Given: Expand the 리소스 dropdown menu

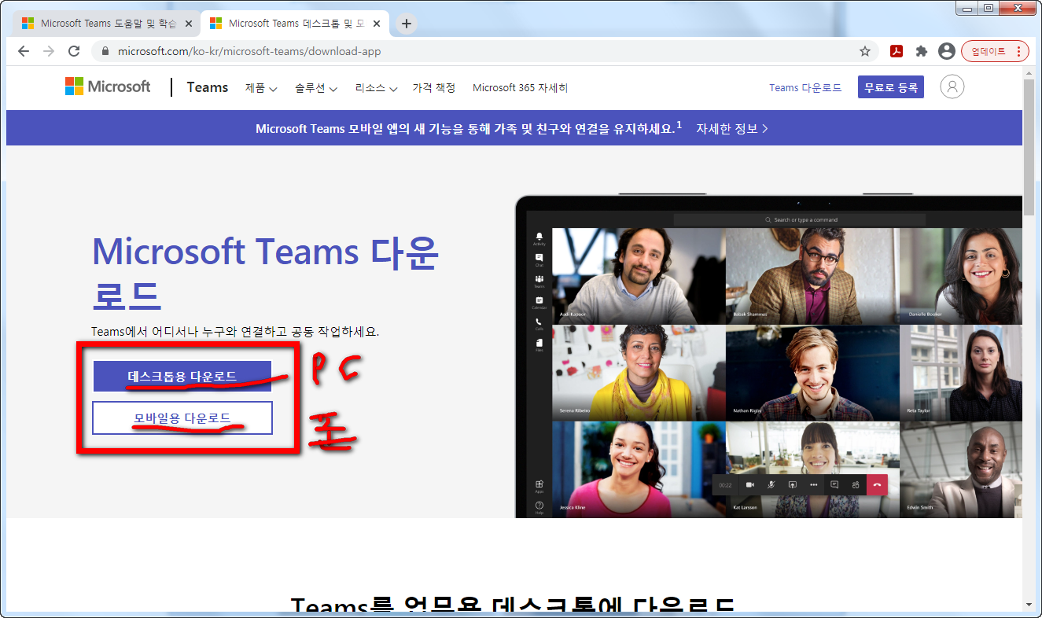Looking at the screenshot, I should 376,88.
